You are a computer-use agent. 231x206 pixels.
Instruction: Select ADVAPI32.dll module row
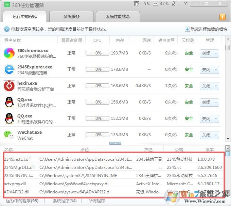coord(113,192)
